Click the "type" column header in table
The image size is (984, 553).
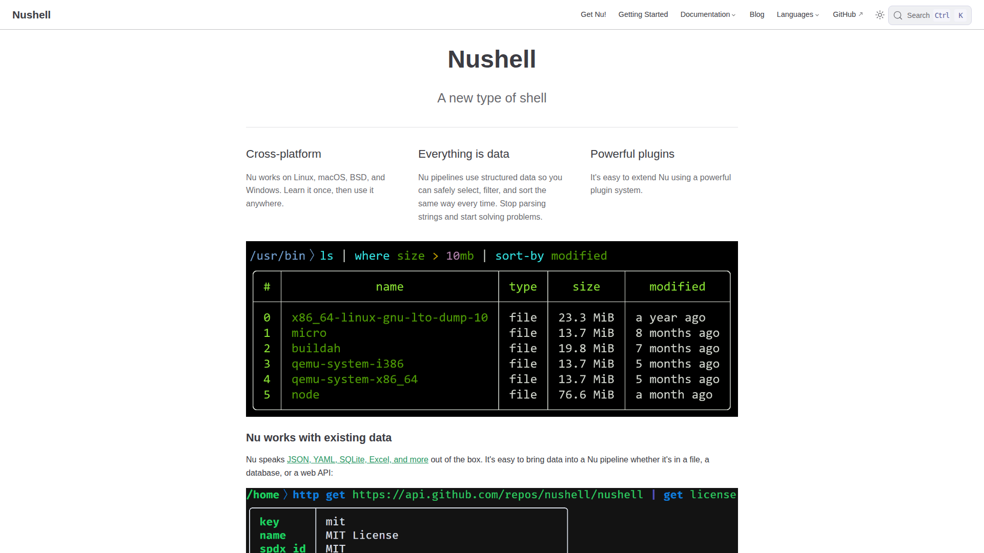523,287
